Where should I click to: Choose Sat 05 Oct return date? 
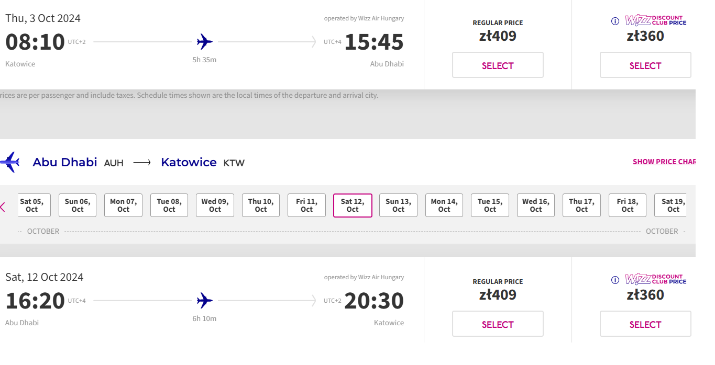click(32, 206)
